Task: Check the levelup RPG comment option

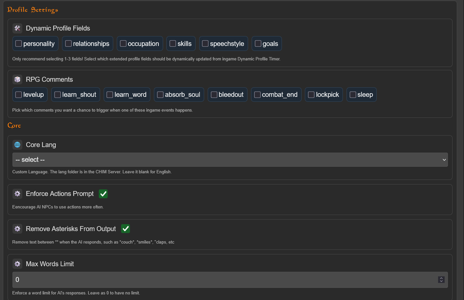Action: 19,95
